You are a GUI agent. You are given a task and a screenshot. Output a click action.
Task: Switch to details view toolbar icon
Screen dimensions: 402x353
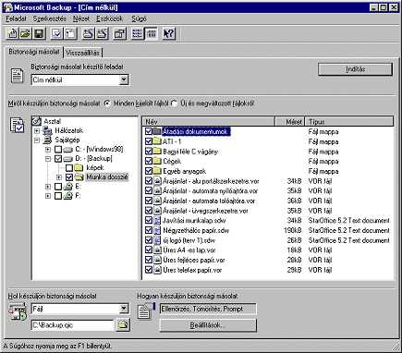151,33
